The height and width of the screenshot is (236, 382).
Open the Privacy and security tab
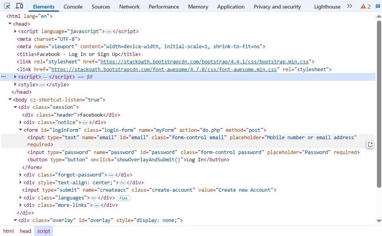(x=277, y=7)
